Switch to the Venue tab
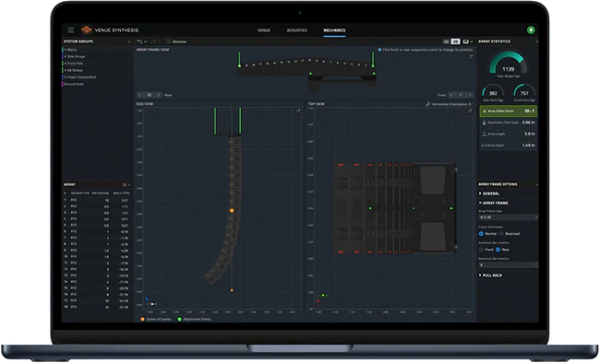Screen dimensions: 600x363 click(264, 30)
